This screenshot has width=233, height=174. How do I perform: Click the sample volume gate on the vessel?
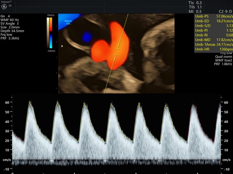[117, 51]
